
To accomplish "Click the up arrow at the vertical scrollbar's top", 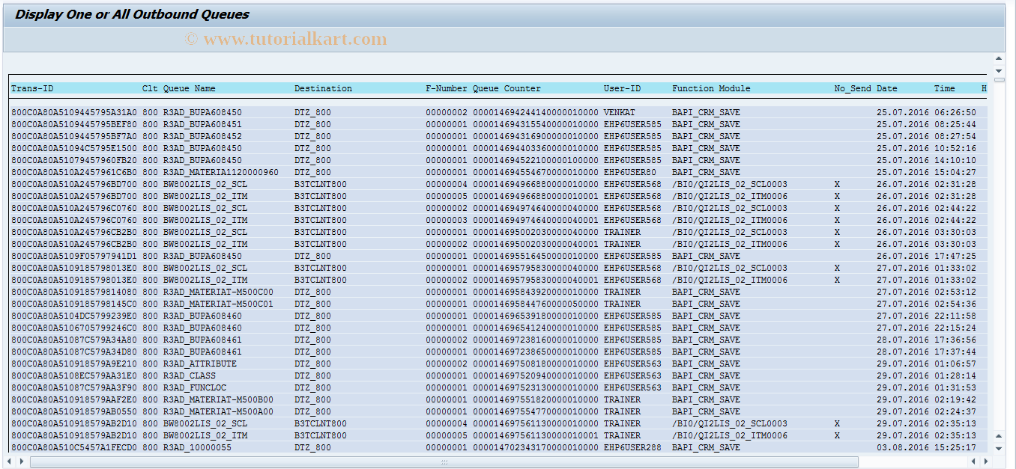I will click(998, 58).
